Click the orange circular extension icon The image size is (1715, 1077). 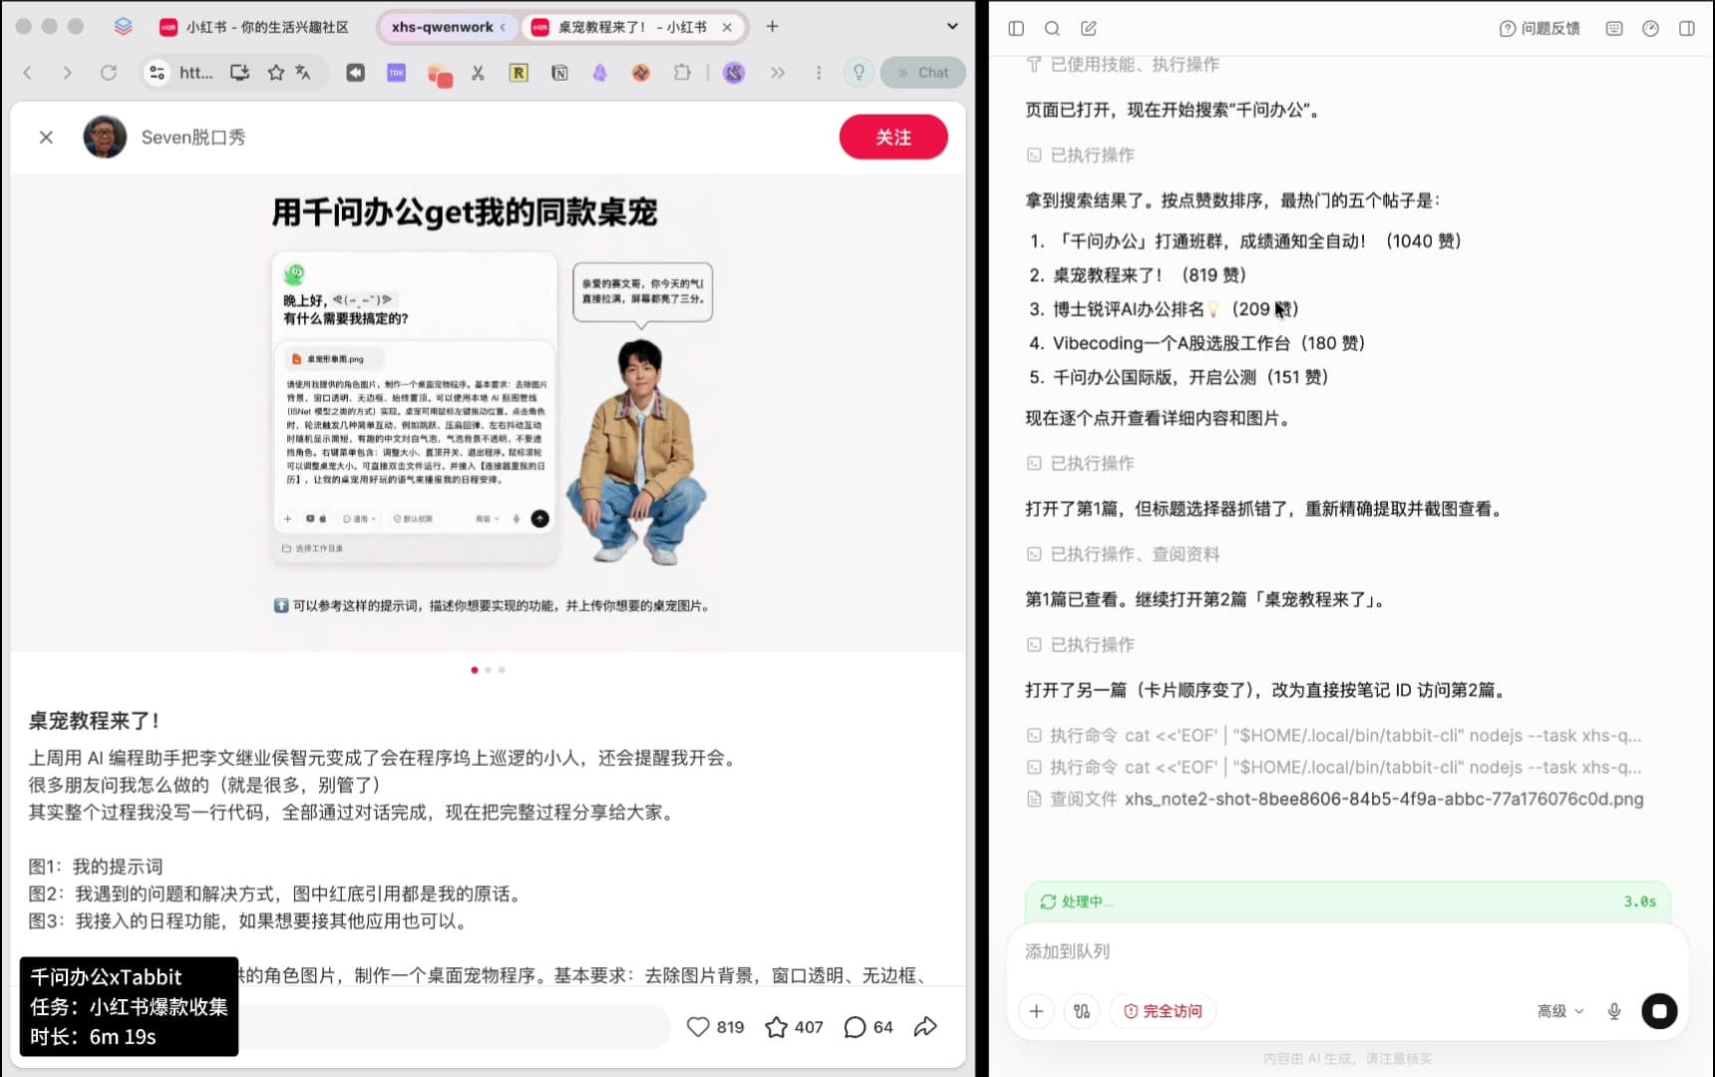pos(641,73)
